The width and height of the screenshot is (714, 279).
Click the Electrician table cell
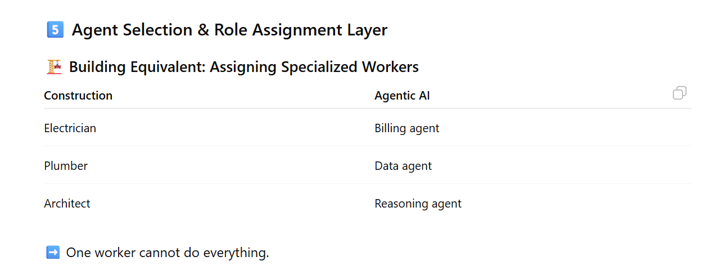[70, 128]
